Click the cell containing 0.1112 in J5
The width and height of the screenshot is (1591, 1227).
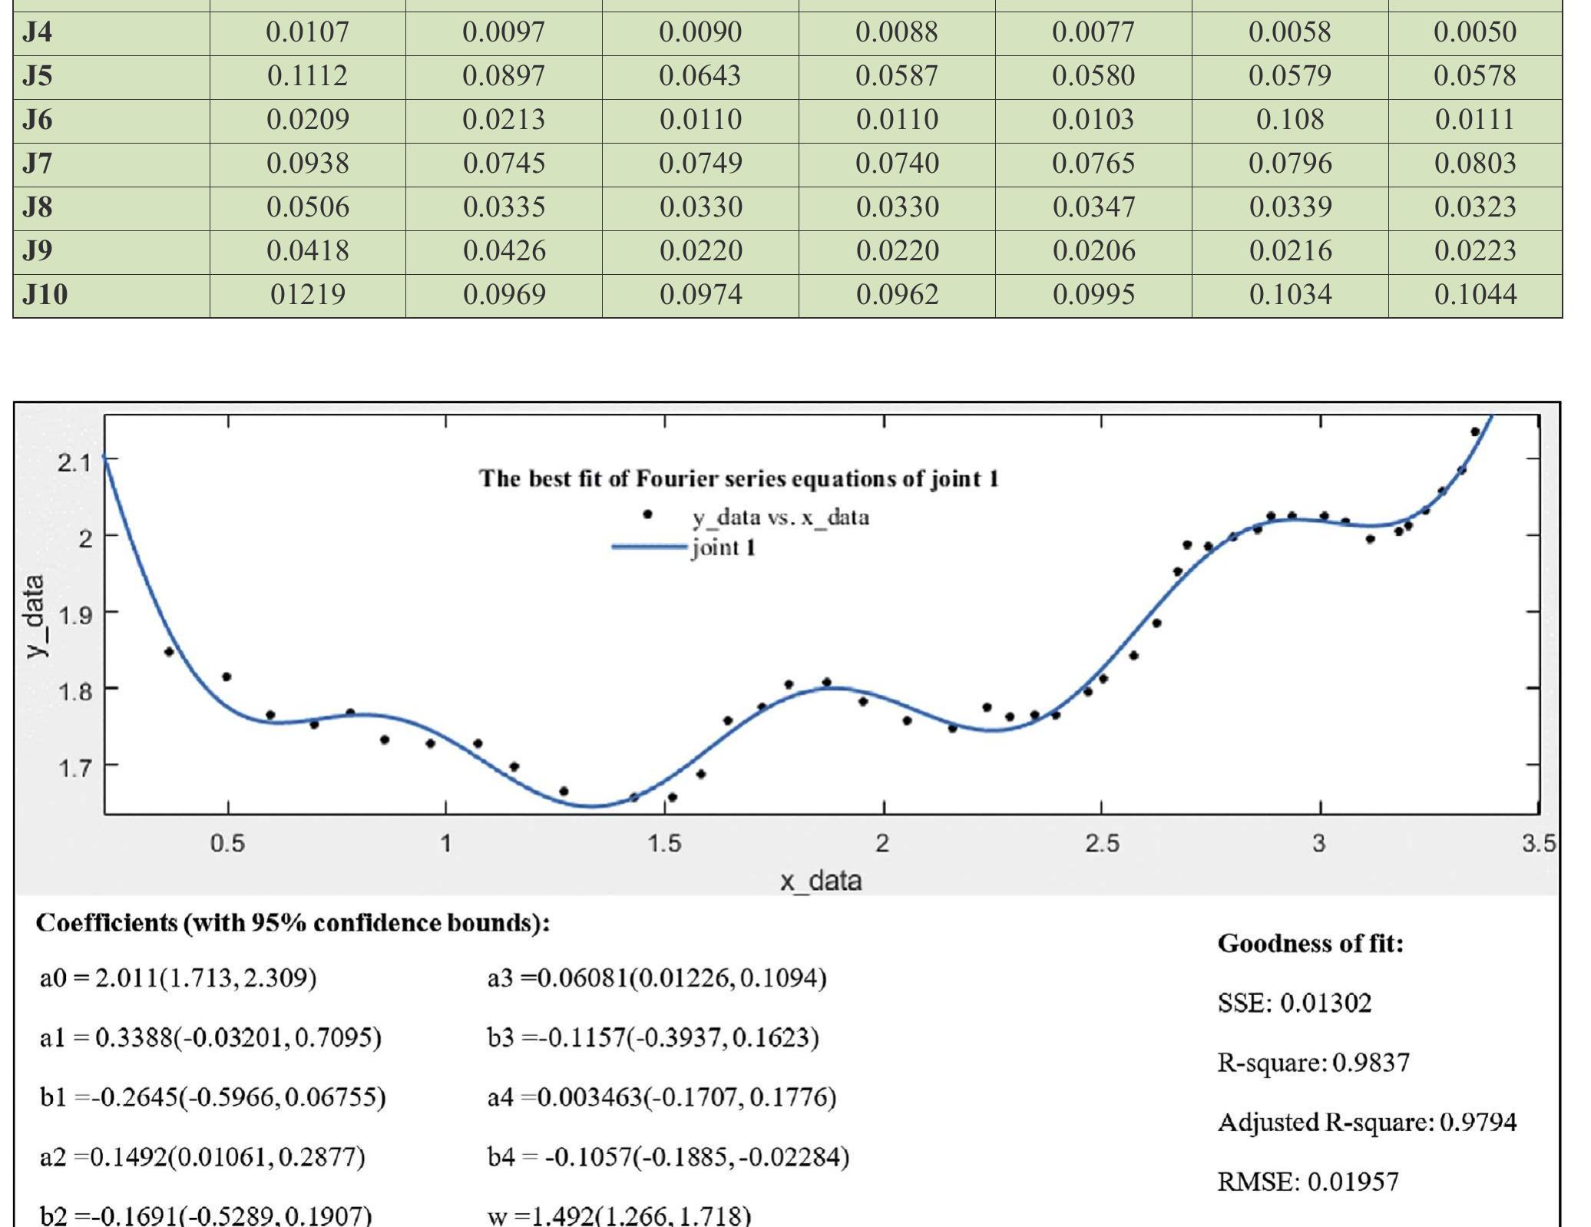click(x=307, y=75)
